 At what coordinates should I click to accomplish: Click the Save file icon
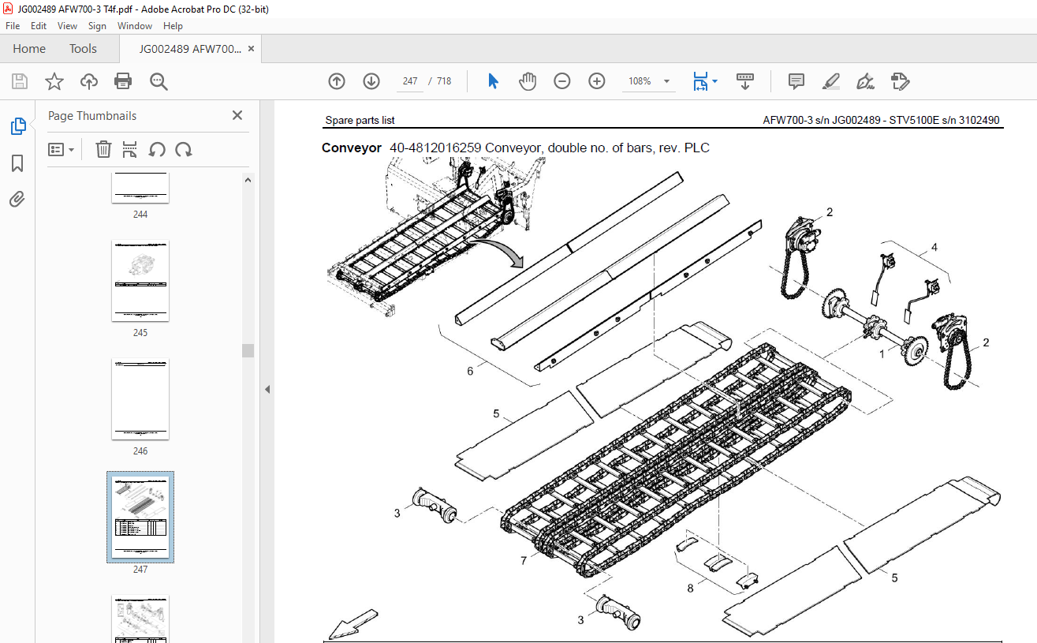(x=20, y=81)
